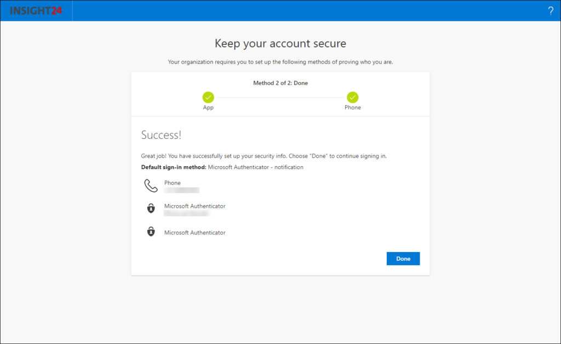Click the help question mark icon
The width and height of the screenshot is (561, 344).
click(551, 10)
